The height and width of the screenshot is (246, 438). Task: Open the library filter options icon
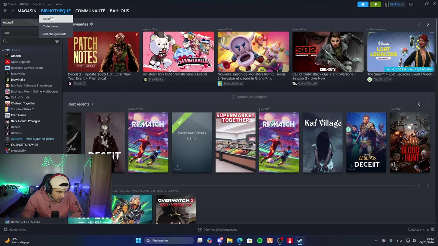[57, 41]
